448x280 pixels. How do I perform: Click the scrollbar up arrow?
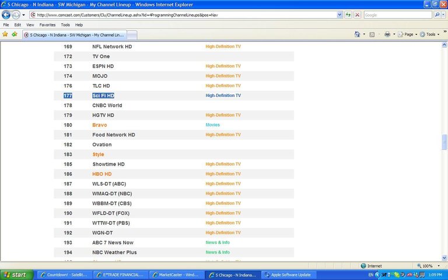tap(444, 44)
